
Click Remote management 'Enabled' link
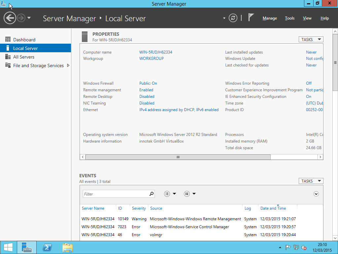click(146, 90)
